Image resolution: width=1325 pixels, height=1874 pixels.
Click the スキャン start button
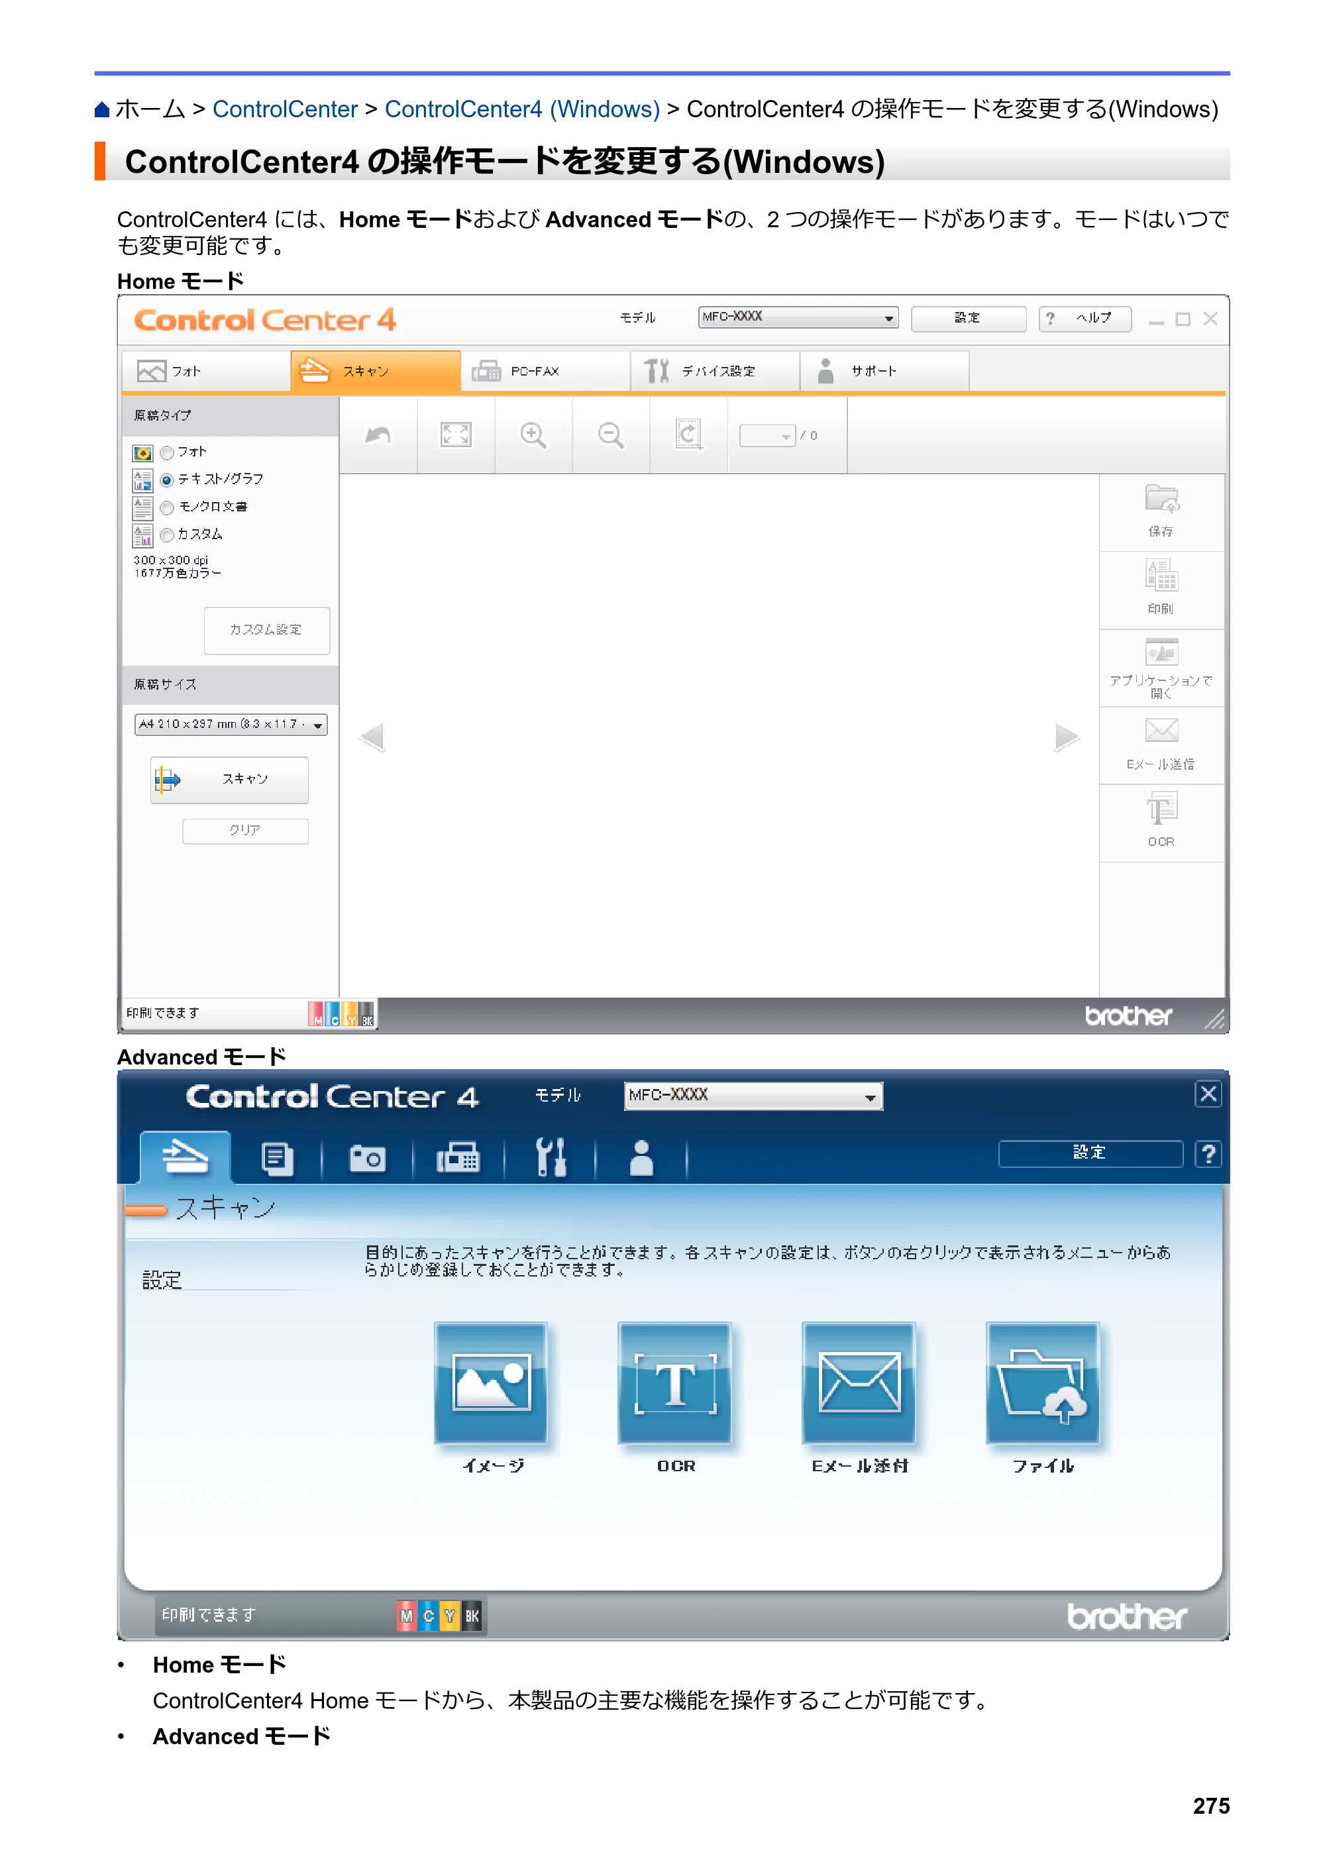pos(229,780)
